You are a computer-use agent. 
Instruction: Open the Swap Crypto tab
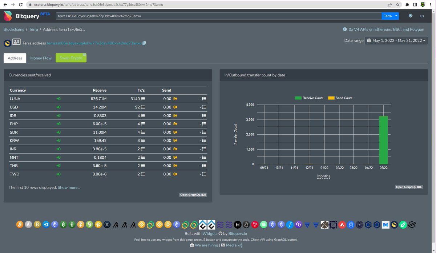[71, 58]
